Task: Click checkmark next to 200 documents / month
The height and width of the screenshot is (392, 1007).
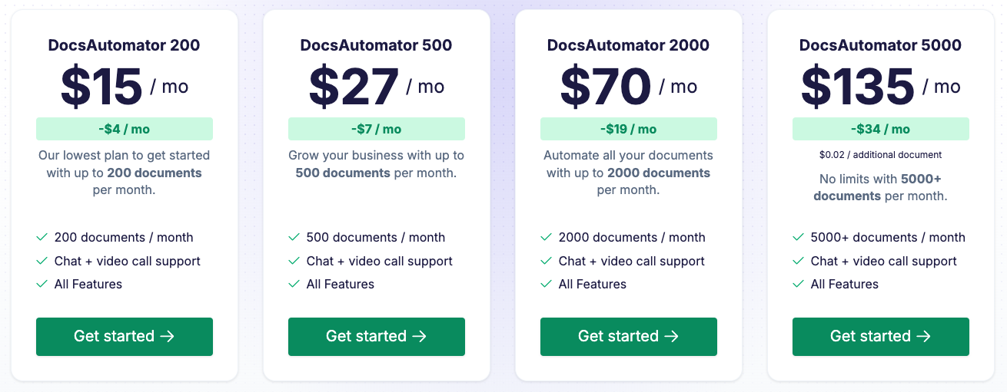Action: [42, 238]
